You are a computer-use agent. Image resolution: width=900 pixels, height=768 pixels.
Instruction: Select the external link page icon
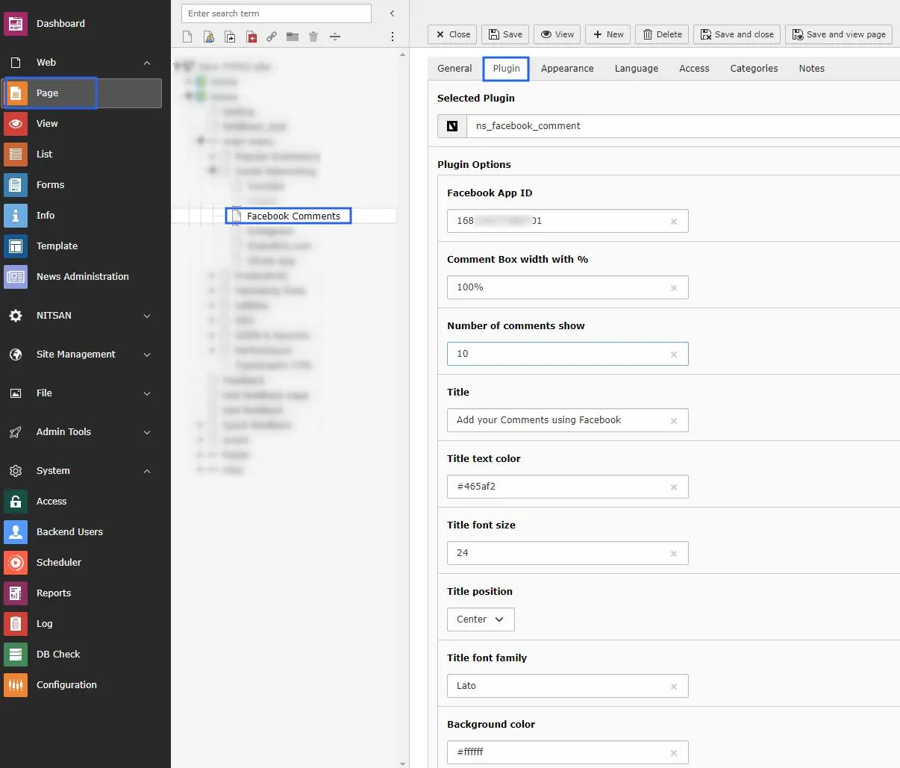tap(272, 37)
